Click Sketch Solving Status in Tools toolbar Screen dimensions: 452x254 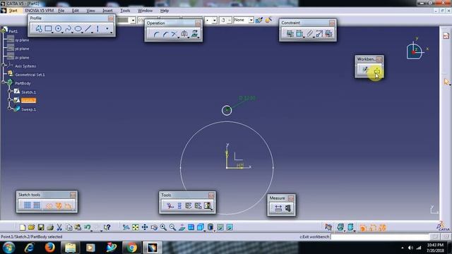[208, 205]
